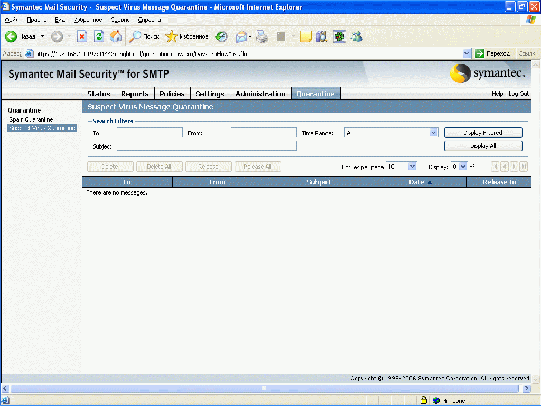Click into the Subject filter field

(x=207, y=146)
